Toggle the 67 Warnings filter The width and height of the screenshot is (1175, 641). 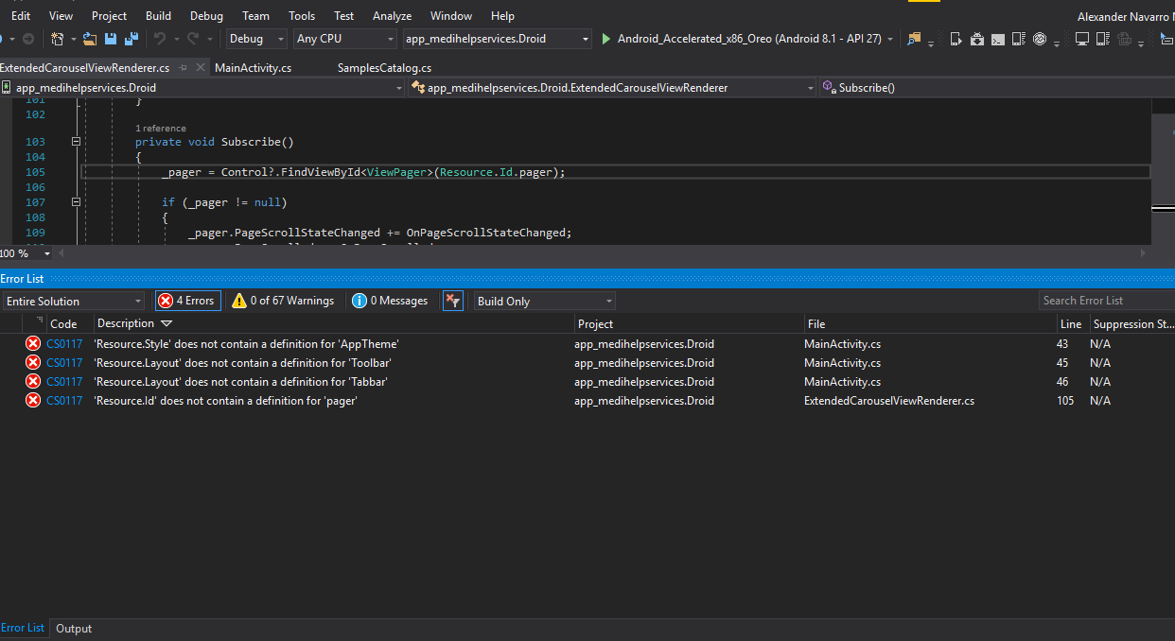click(x=282, y=300)
